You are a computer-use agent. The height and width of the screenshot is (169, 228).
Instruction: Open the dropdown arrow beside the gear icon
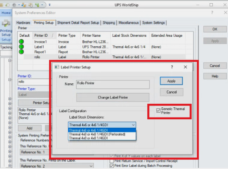click(19, 5)
